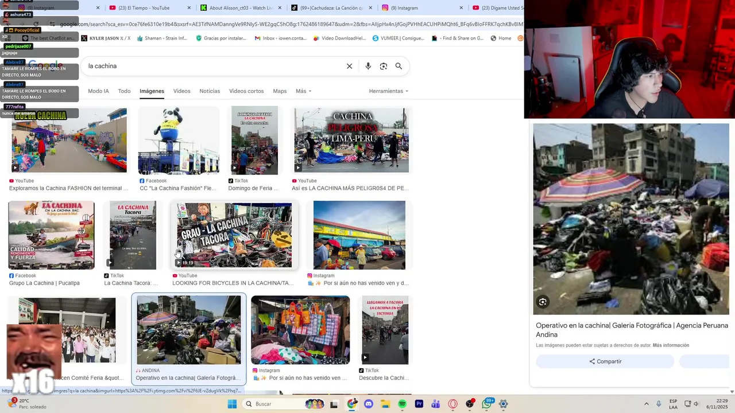The height and width of the screenshot is (413, 735).
Task: Close the El Tiempo - YouTube tab
Action: coord(189,8)
